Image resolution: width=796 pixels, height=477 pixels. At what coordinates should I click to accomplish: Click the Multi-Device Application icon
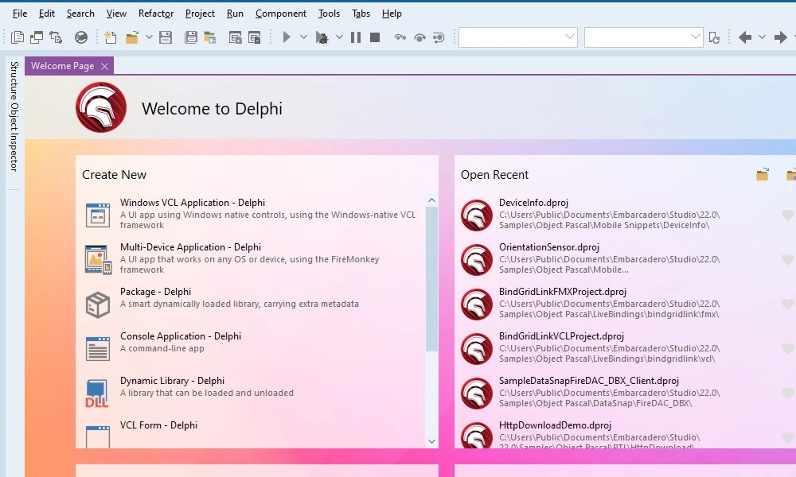click(98, 259)
